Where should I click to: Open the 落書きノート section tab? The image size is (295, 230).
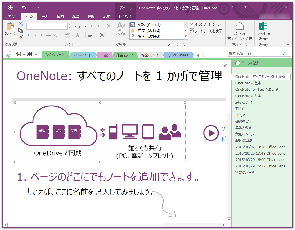125,55
